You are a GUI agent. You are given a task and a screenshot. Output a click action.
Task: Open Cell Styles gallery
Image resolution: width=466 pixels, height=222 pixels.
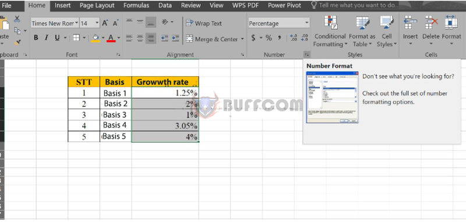[387, 31]
